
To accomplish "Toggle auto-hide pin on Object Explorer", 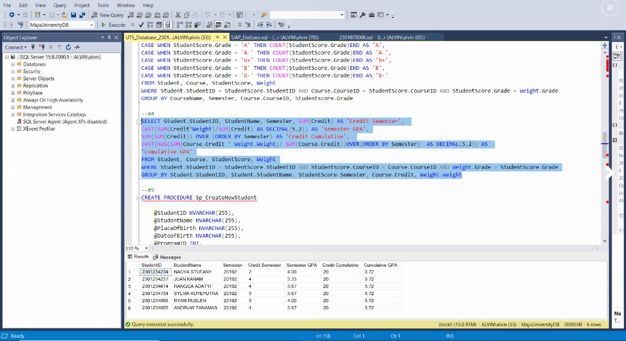I will [109, 37].
